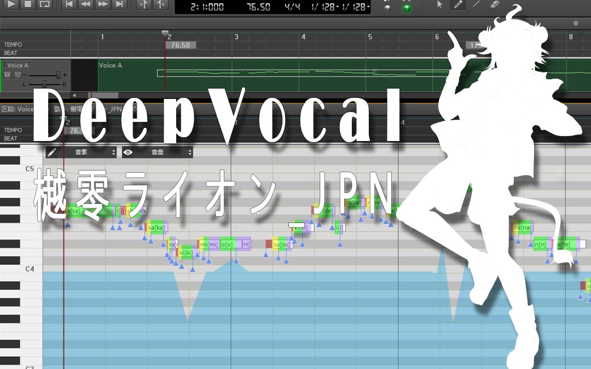Screen dimensions: 591x369
Task: Select the ka[ka] note
Action: tap(156, 228)
